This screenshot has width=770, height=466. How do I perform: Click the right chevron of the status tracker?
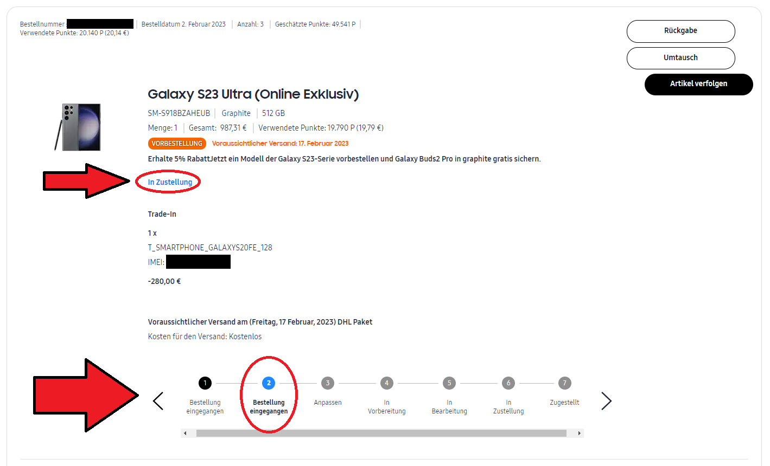click(x=606, y=402)
